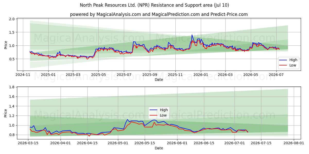This screenshot has width=309, height=154.
Task: Click the '2026-07-01' date tick
Action: pyautogui.click(x=235, y=143)
